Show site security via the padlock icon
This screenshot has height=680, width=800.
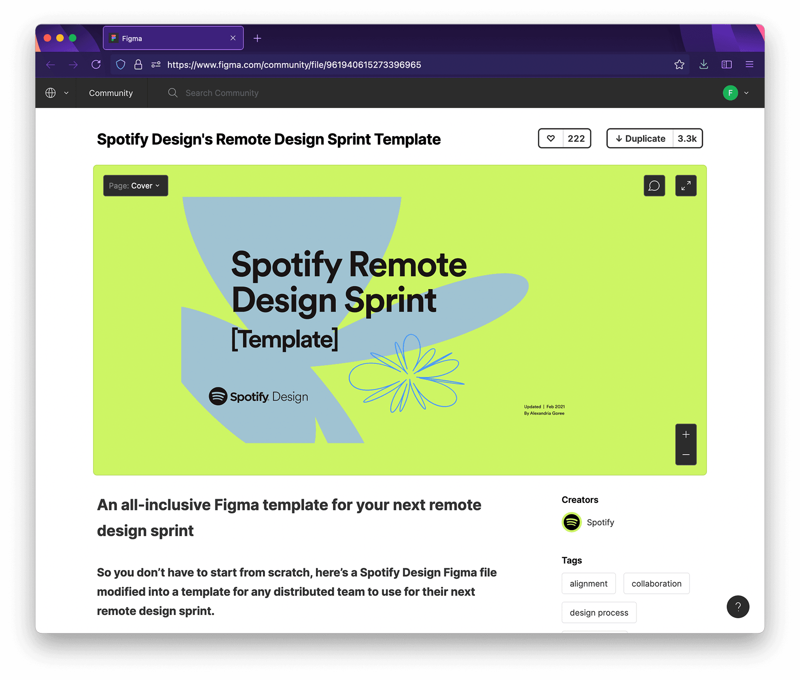point(138,65)
